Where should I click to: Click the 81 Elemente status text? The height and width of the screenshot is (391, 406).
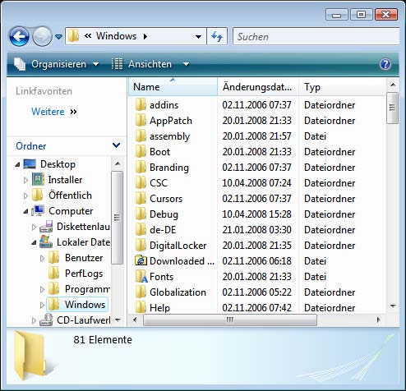103,339
